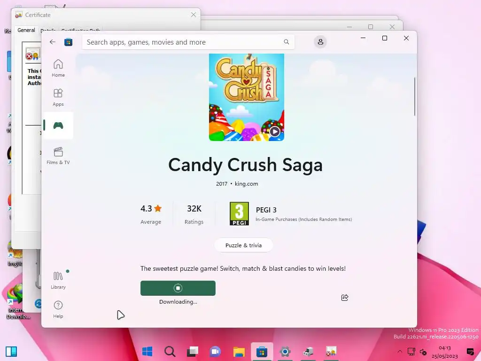Click the Puzzle & trivia category tag

point(244,245)
